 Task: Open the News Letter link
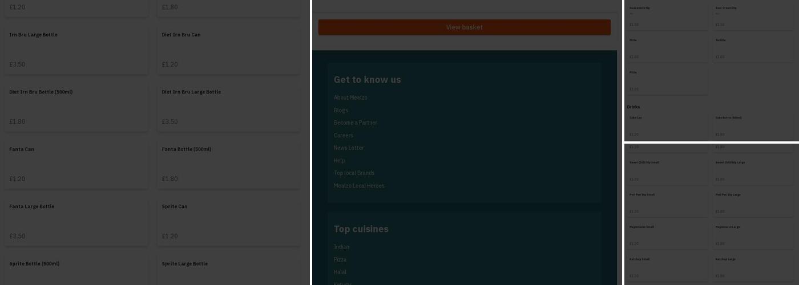tap(349, 148)
